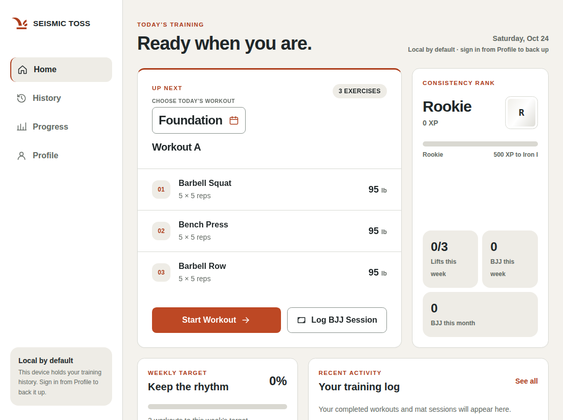Click the Local by default sidebar notice
The height and width of the screenshot is (420, 563).
click(x=61, y=376)
